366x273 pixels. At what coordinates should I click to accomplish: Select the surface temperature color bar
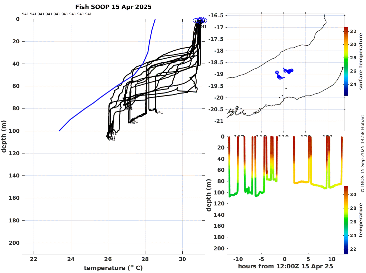coord(346,61)
